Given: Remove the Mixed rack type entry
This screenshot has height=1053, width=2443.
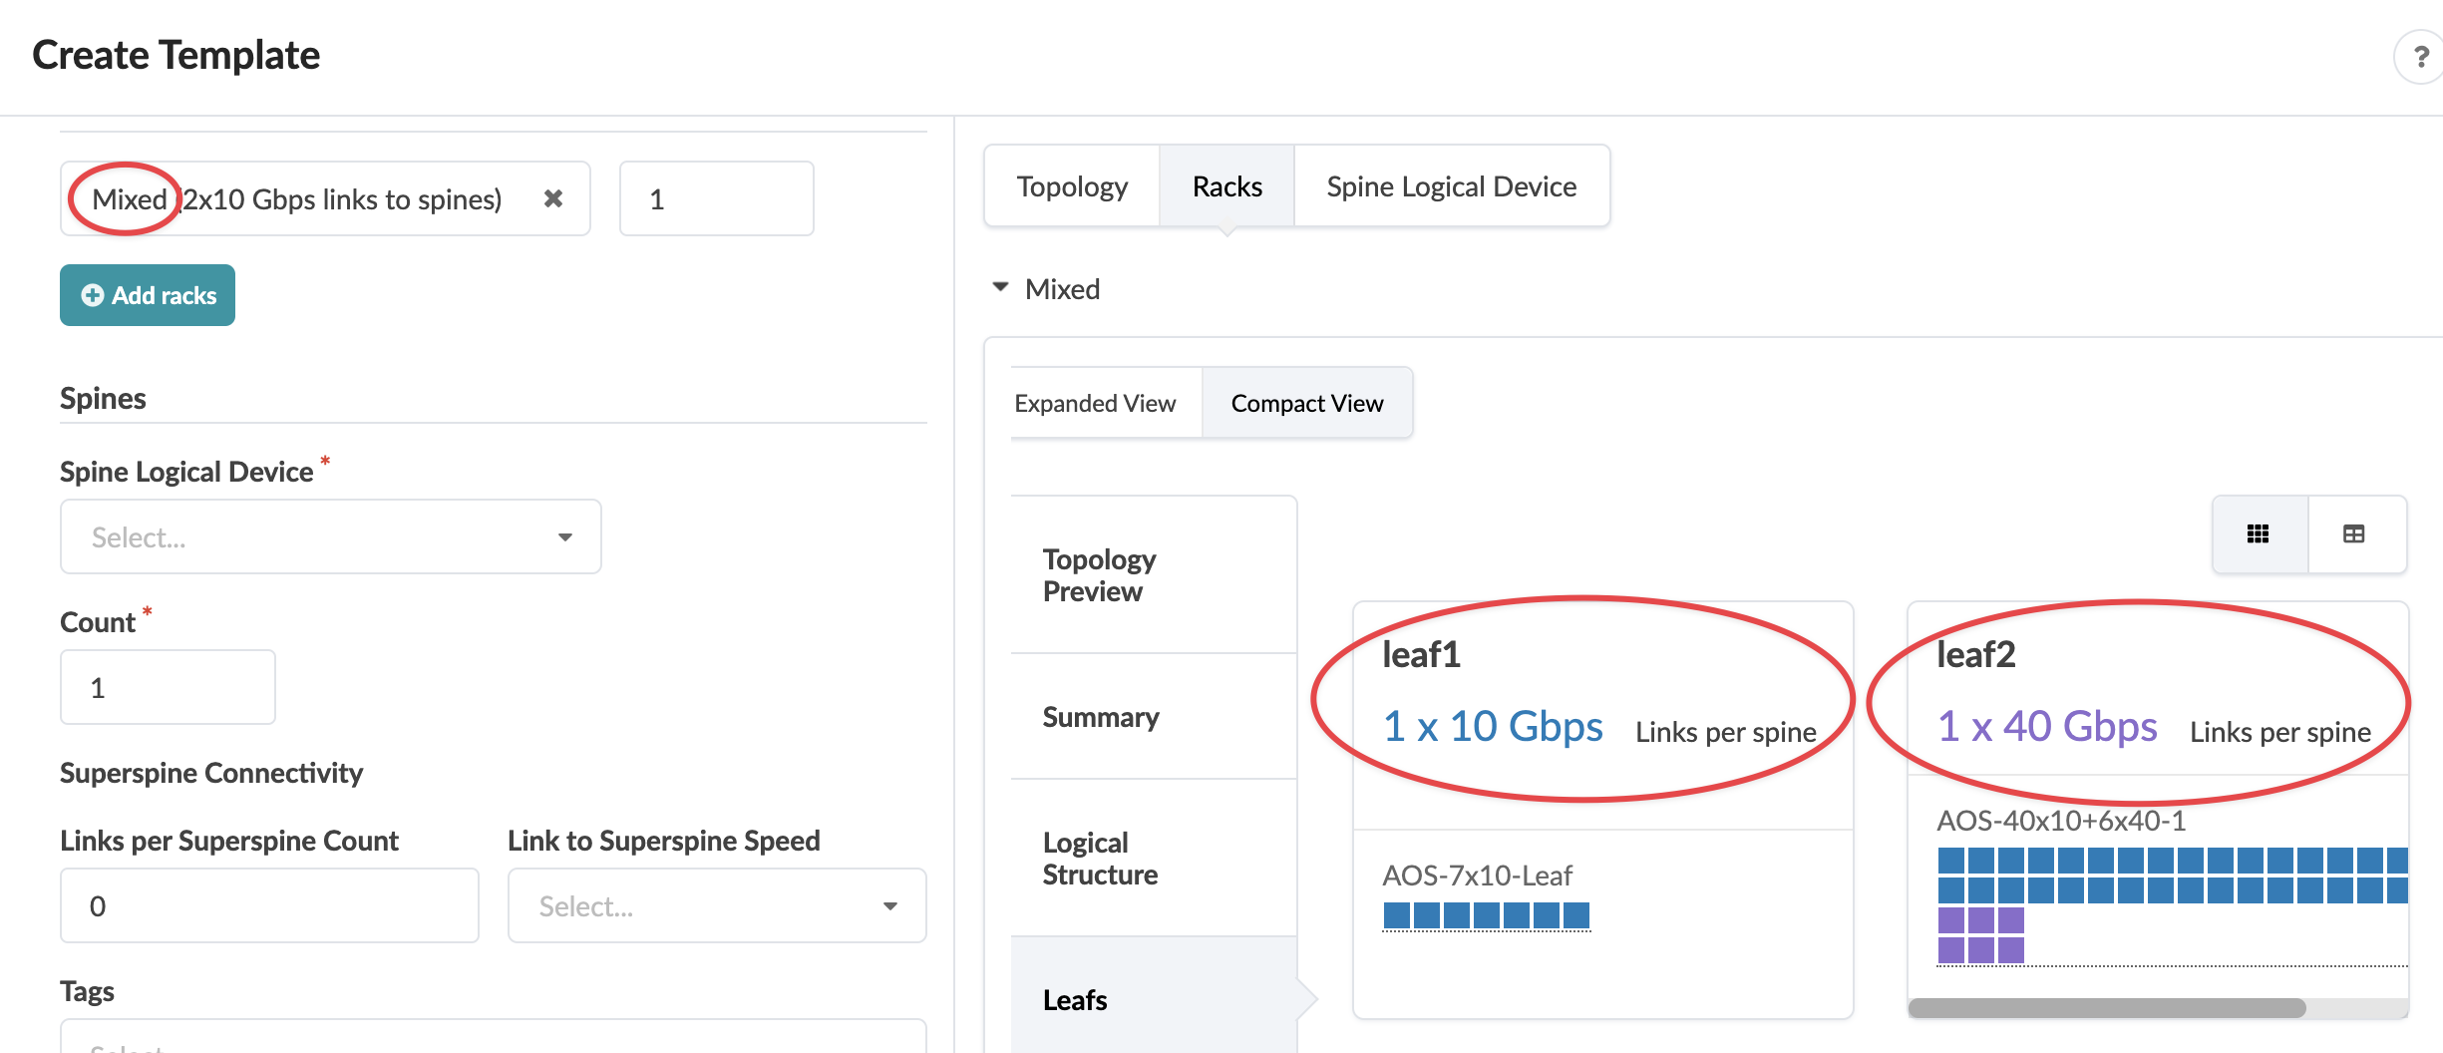Looking at the screenshot, I should click(x=553, y=198).
